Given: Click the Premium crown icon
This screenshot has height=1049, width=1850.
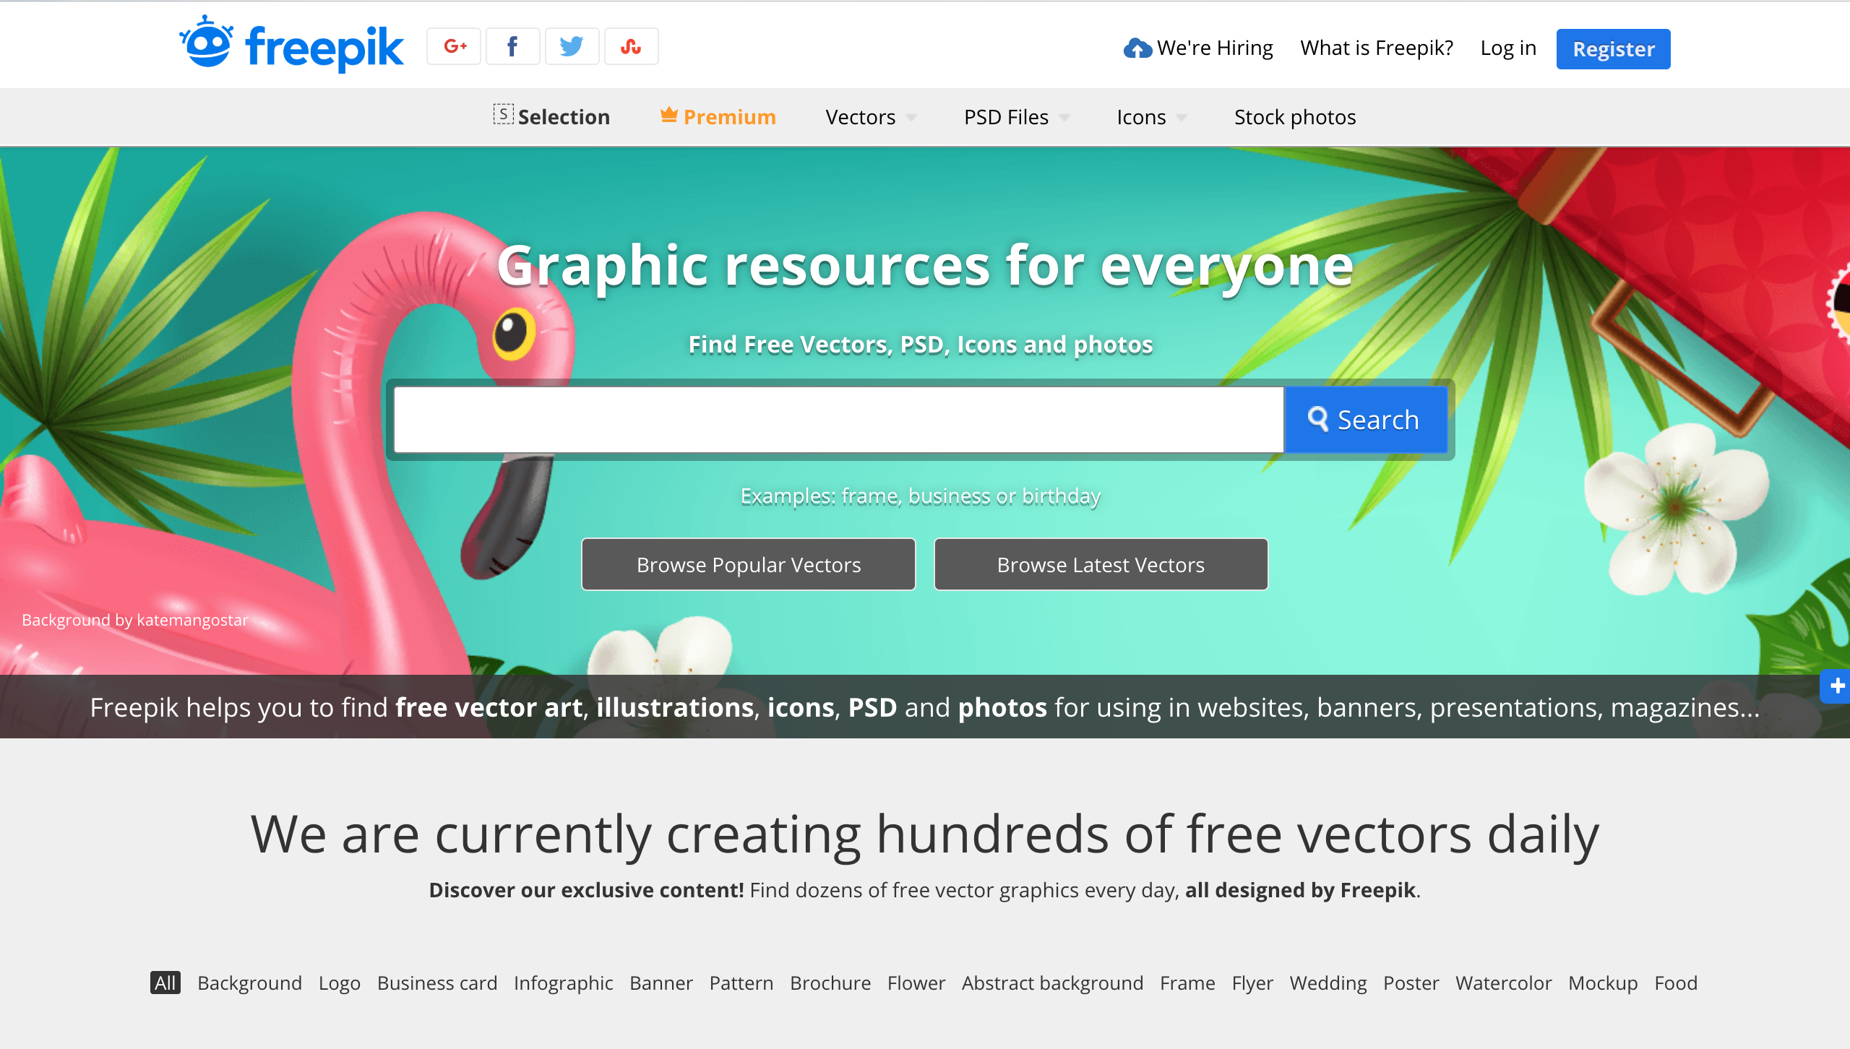Looking at the screenshot, I should point(669,114).
